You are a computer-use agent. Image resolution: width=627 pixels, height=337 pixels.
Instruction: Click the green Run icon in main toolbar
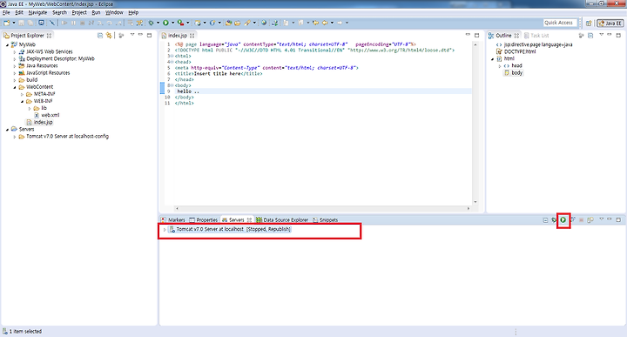165,23
